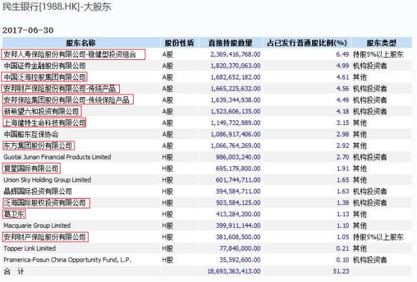Click share count 381,608,500.00
The width and height of the screenshot is (417, 282).
coord(238,237)
